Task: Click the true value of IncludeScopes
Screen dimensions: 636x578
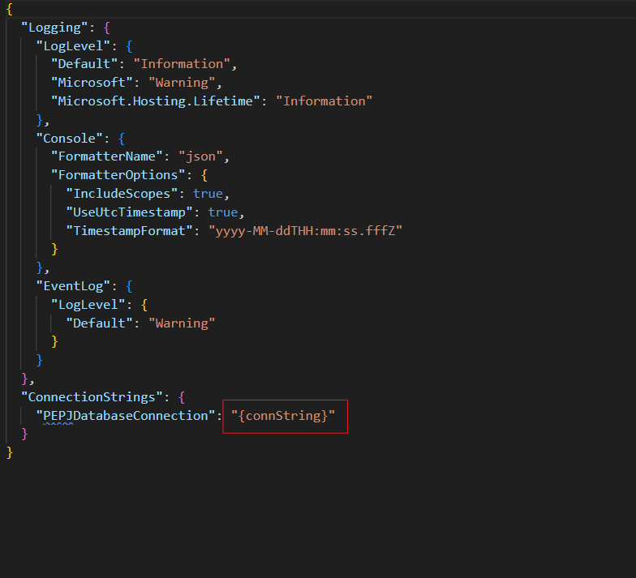Action: 208,194
